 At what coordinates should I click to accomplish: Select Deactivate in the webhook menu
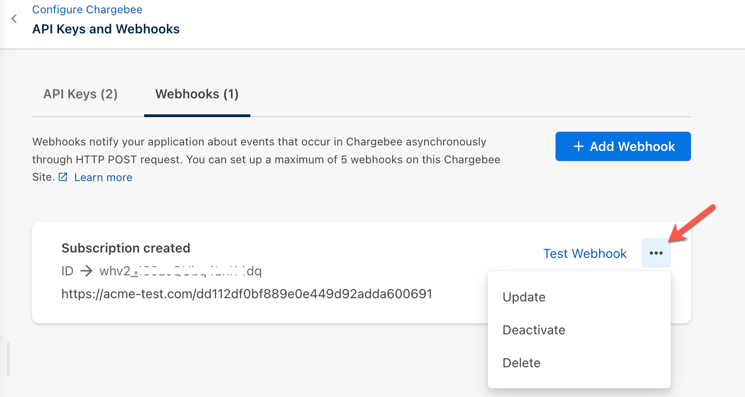click(x=534, y=330)
